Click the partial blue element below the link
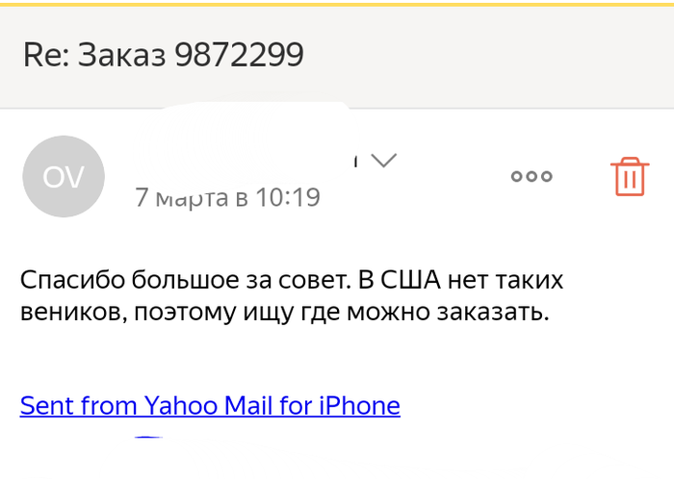Viewport: 674px width, 479px height. pyautogui.click(x=147, y=439)
